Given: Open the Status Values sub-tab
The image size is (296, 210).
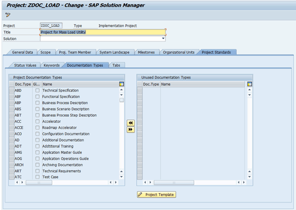Looking at the screenshot, I should 25,65.
